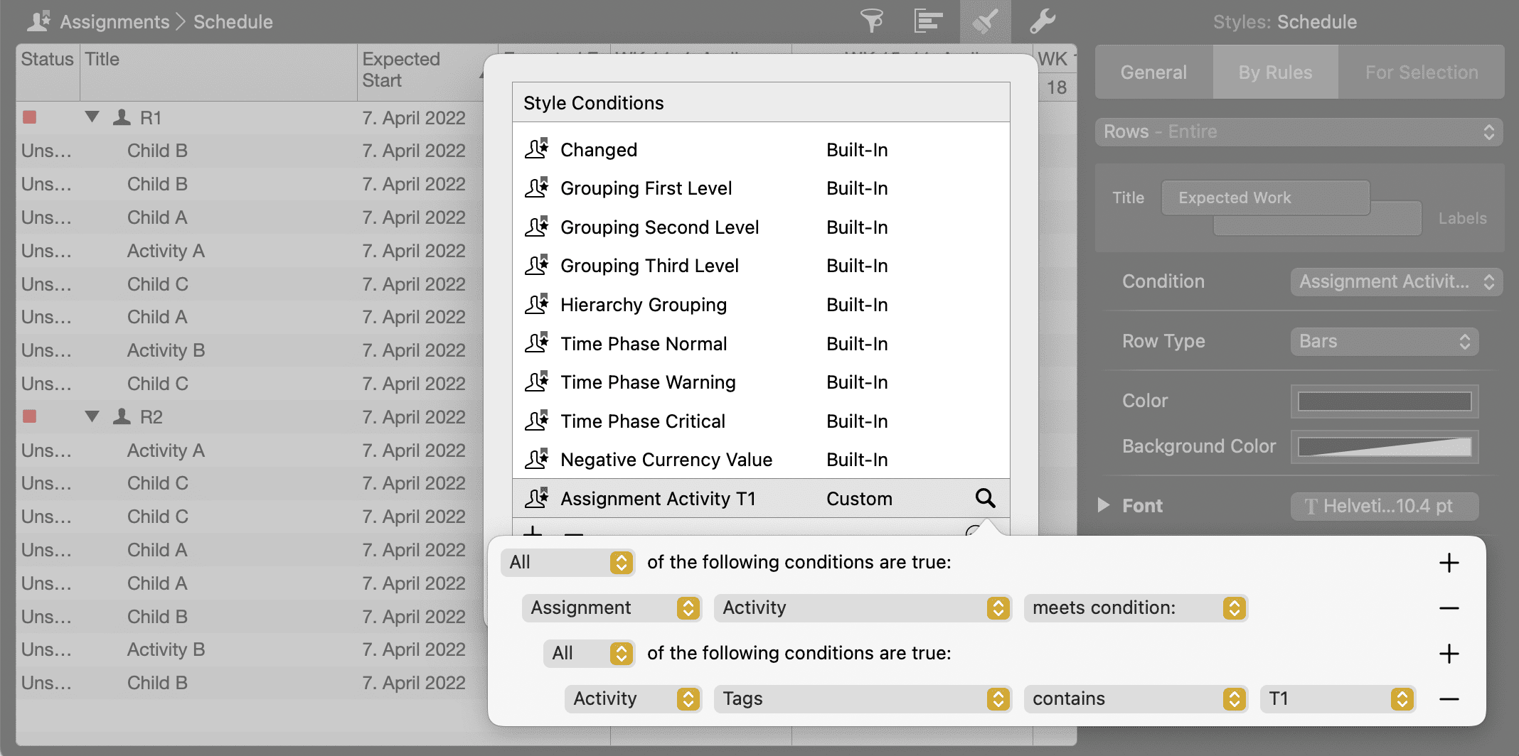Click the icon beside the Changed condition
Viewport: 1519px width, 756px height.
537,149
